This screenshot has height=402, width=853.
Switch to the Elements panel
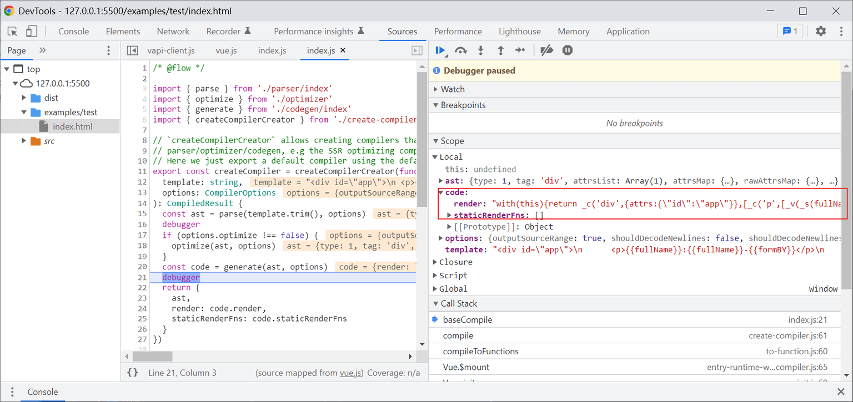point(123,32)
